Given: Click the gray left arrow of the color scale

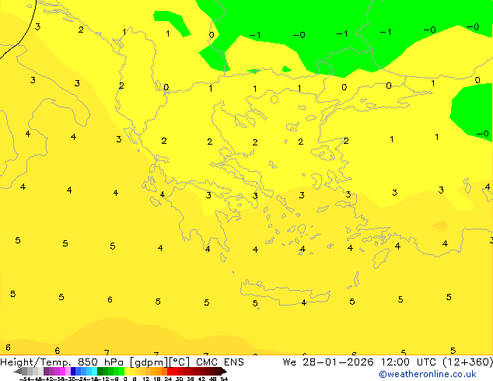Looking at the screenshot, I should [x=18, y=372].
